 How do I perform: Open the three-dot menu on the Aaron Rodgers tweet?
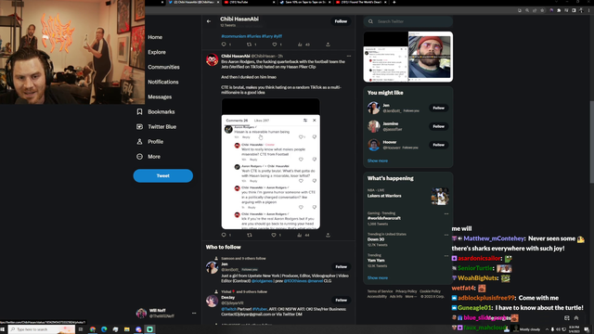[x=349, y=56]
